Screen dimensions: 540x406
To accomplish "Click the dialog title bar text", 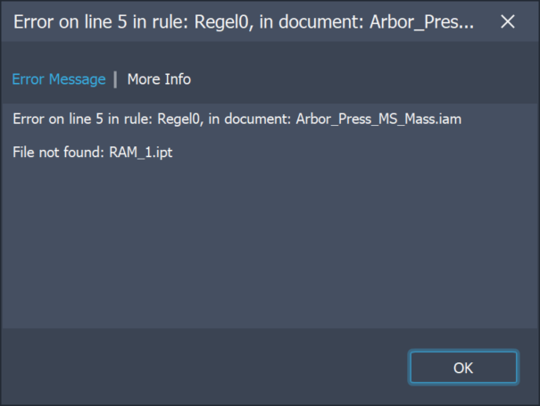I will tap(243, 21).
